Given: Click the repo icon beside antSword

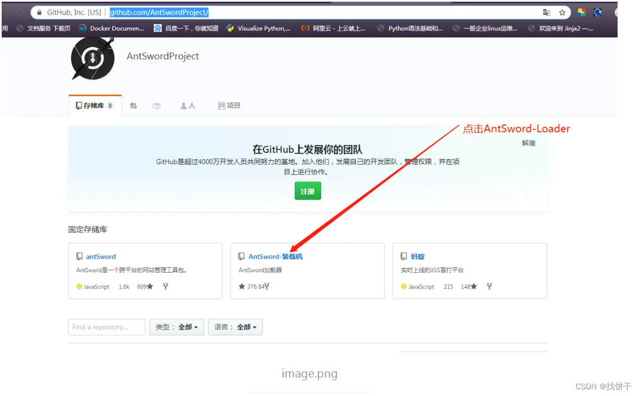Looking at the screenshot, I should click(x=79, y=257).
